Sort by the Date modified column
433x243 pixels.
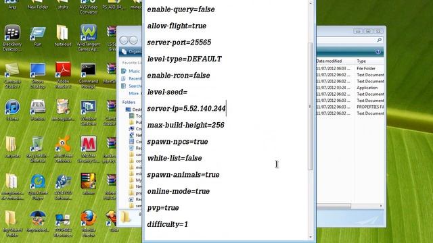click(x=329, y=61)
